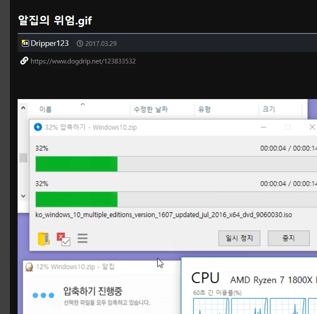Click the 2017.03.29 post date
The width and height of the screenshot is (317, 314).
coord(101,44)
